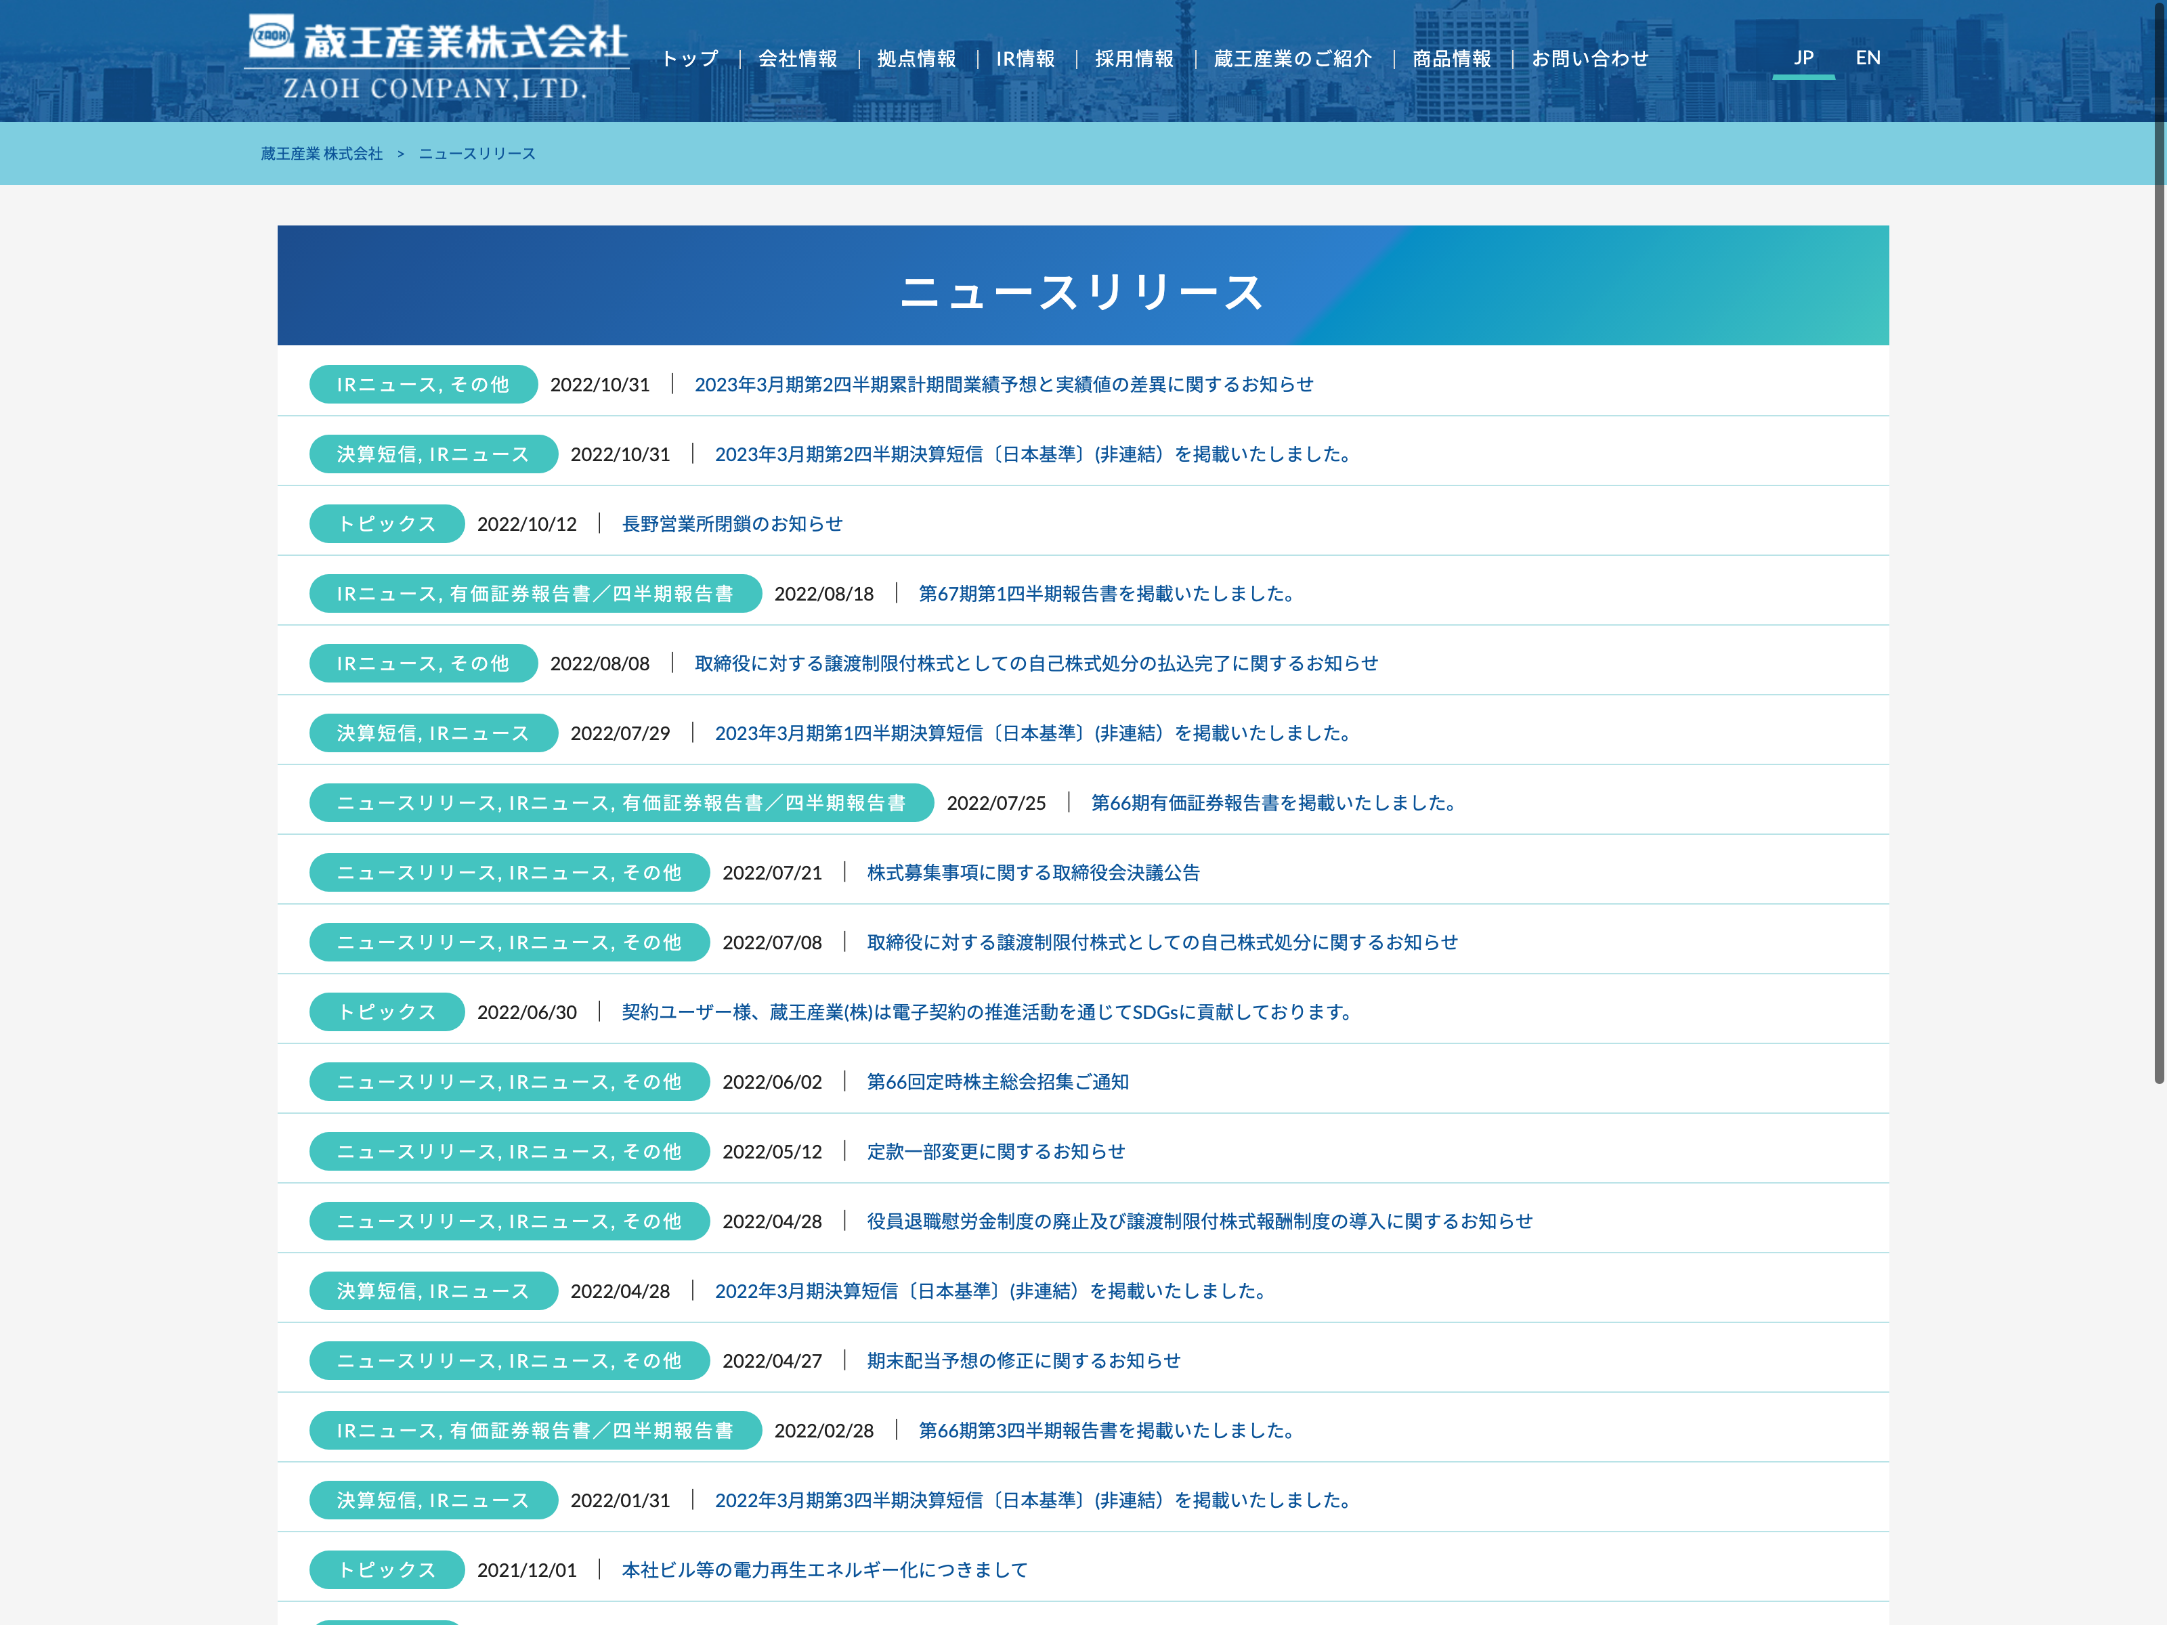Go to 拠点情報 in the navigation

916,59
